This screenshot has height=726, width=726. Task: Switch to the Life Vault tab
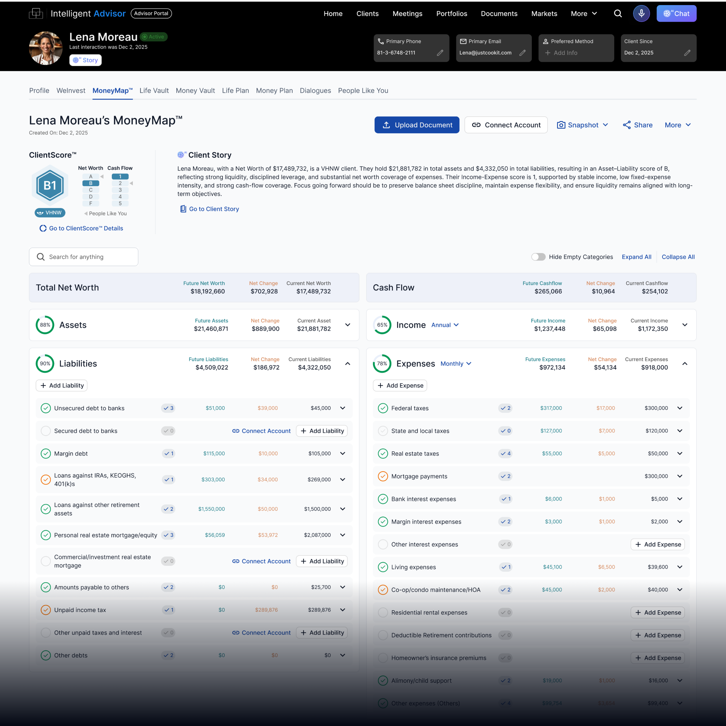tap(154, 90)
